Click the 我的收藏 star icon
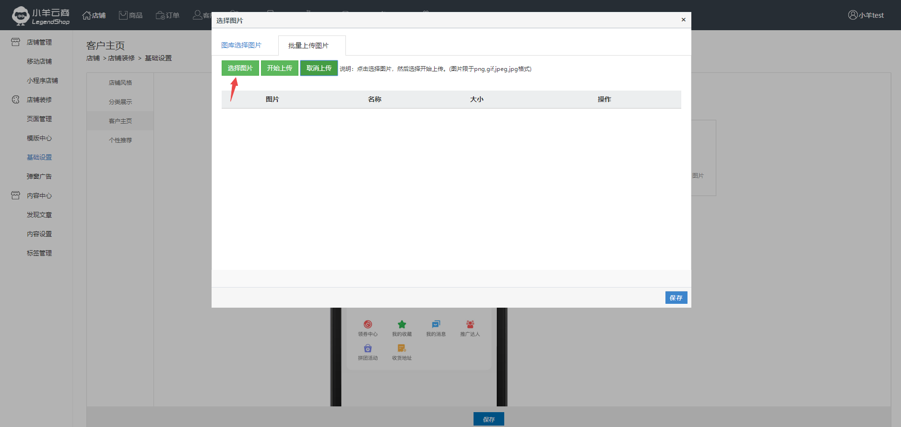The width and height of the screenshot is (901, 427). [x=402, y=324]
